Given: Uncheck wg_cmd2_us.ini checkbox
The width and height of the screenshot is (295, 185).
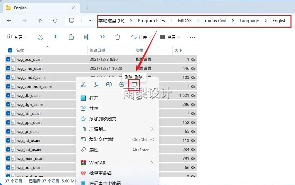Looking at the screenshot, I should click(x=8, y=78).
